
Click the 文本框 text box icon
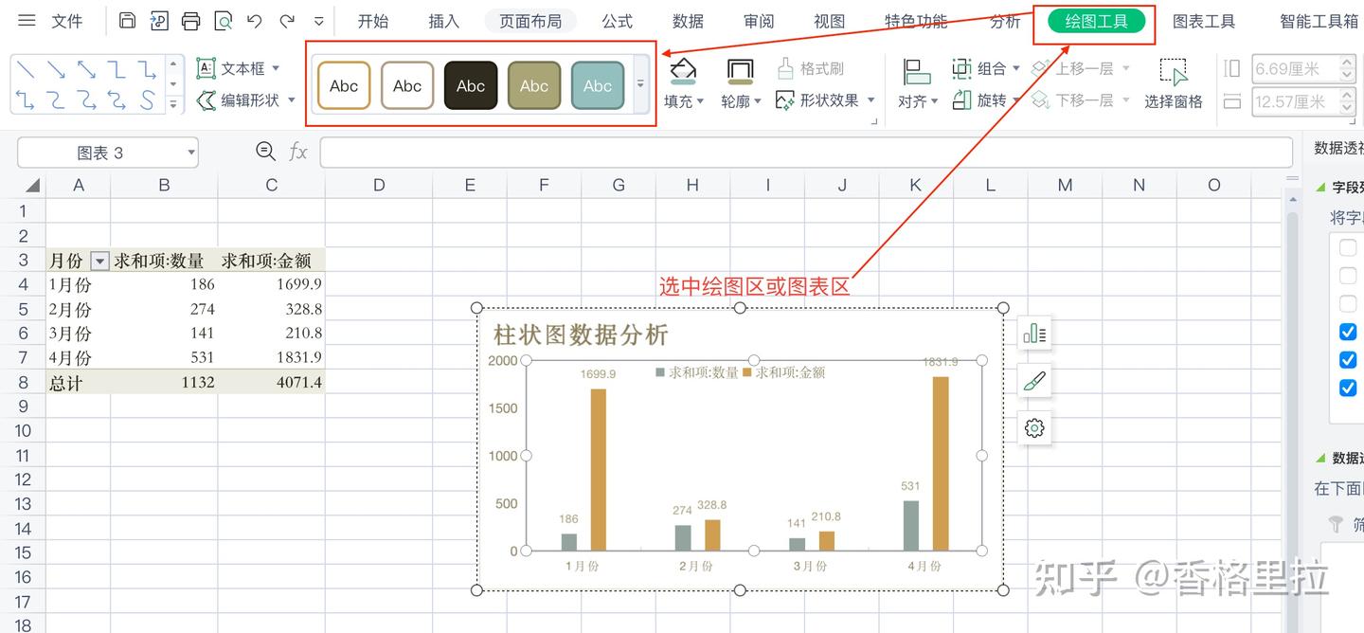(x=206, y=68)
